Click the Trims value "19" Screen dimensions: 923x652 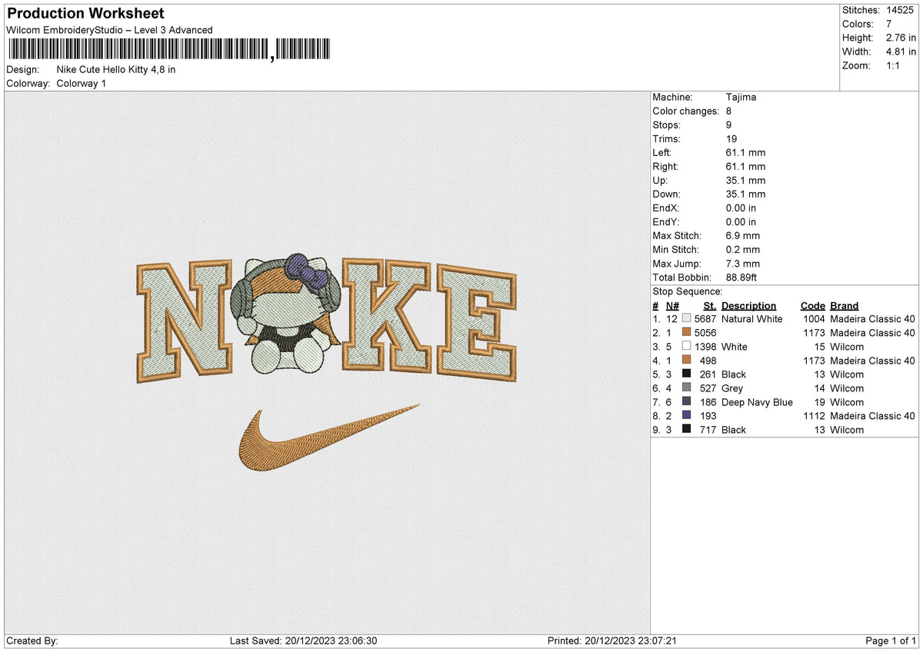coord(731,139)
